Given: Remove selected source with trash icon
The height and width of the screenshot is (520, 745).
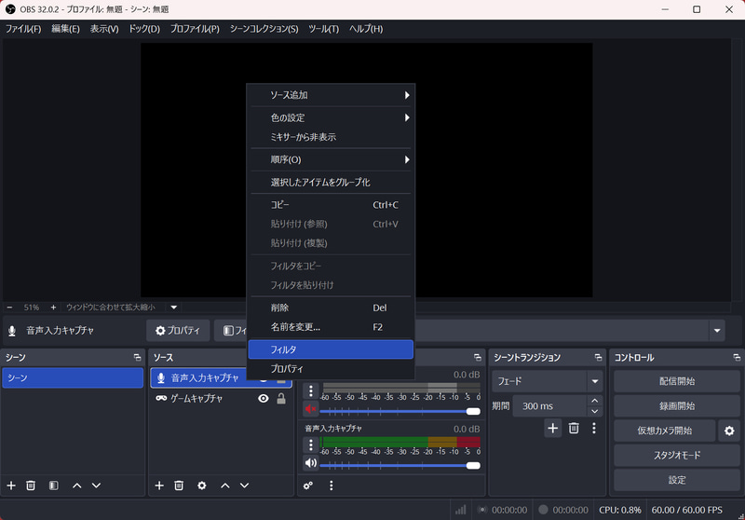Looking at the screenshot, I should click(179, 486).
